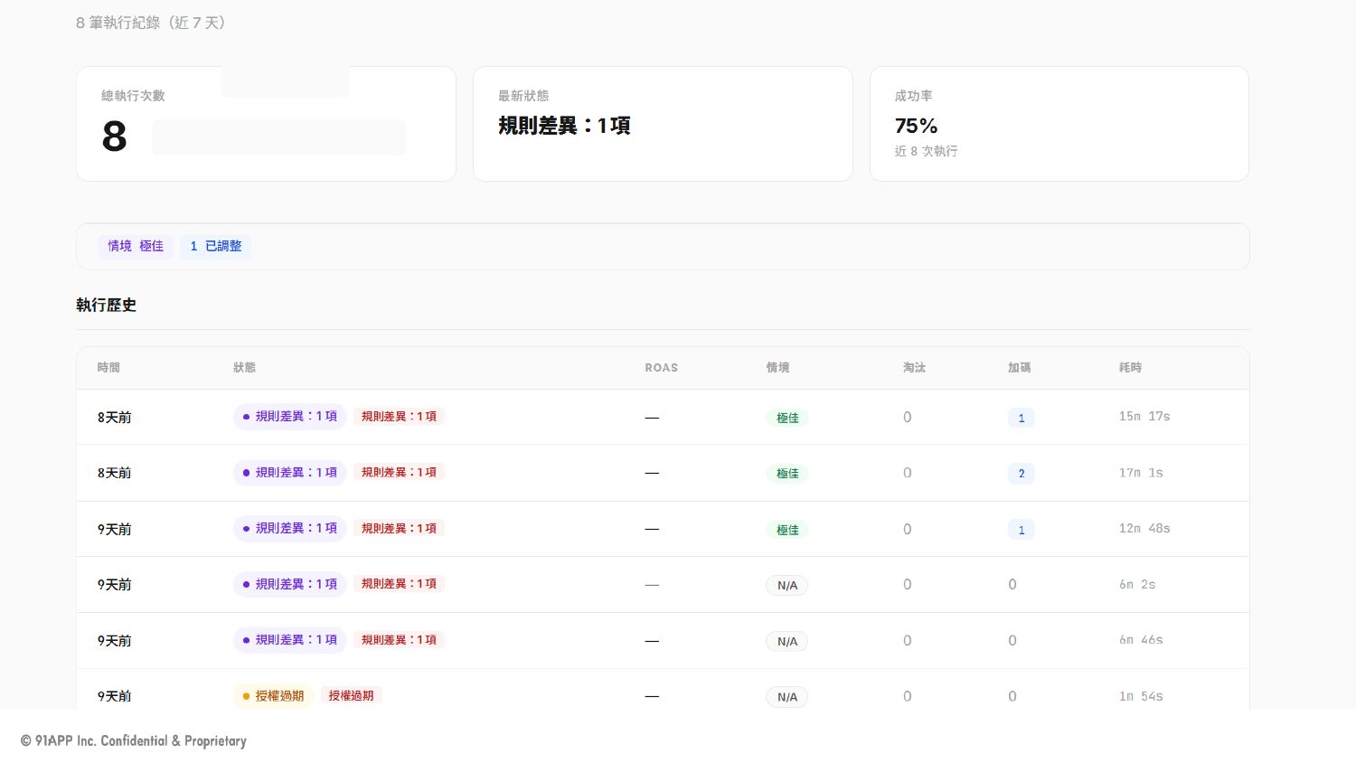Click 極佳 badge in 12m 48s row
This screenshot has width=1356, height=763.
pos(787,530)
